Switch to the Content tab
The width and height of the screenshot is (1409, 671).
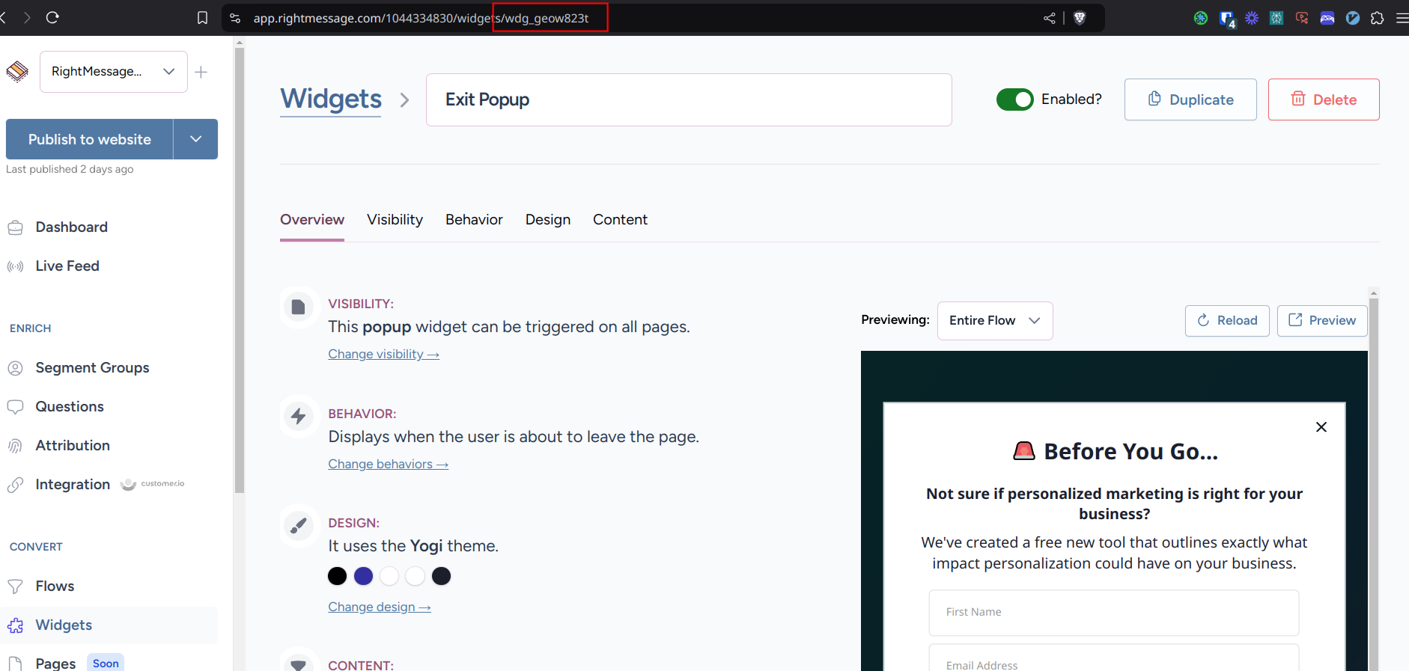(x=620, y=220)
